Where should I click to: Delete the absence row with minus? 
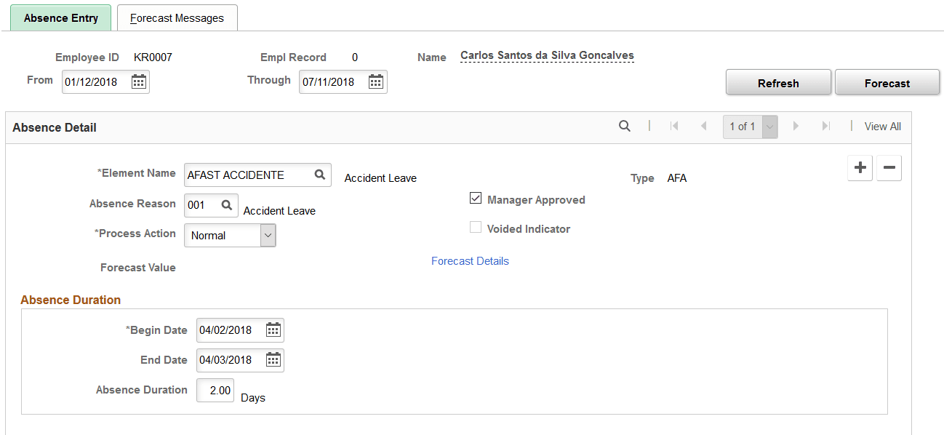click(889, 168)
